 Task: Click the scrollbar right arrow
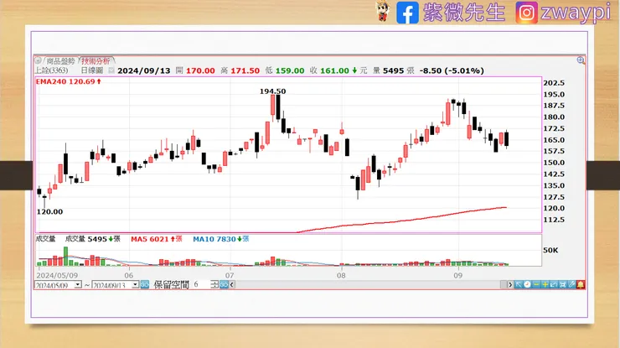click(x=510, y=284)
